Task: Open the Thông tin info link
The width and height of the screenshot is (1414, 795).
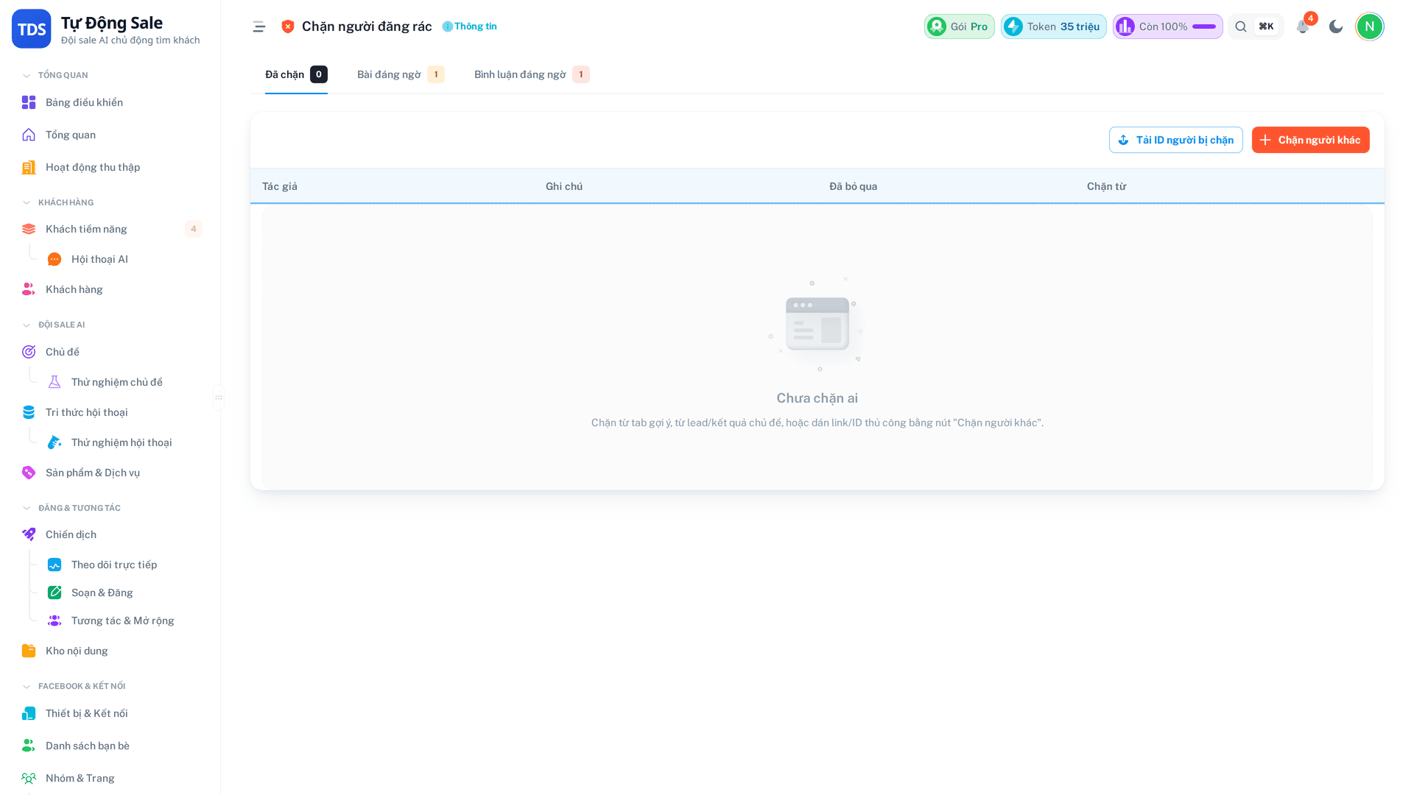Action: click(470, 26)
